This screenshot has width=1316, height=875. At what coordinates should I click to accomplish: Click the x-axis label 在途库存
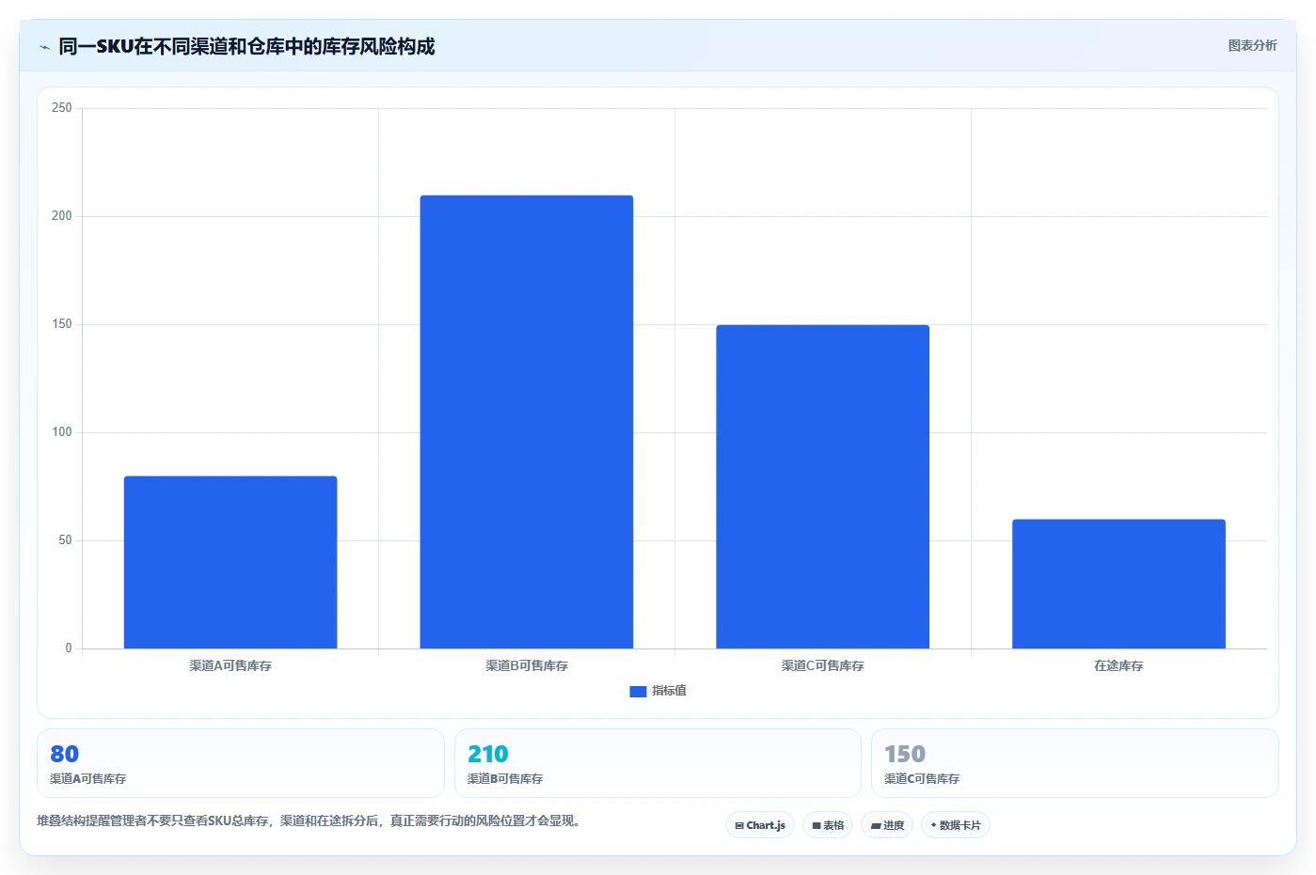pos(1118,665)
